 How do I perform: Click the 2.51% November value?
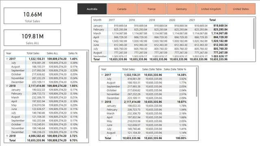point(183,94)
